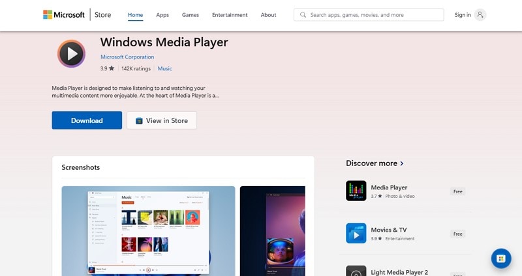Click the Light Media Player 2 icon
This screenshot has height=276, width=522.
tap(356, 271)
